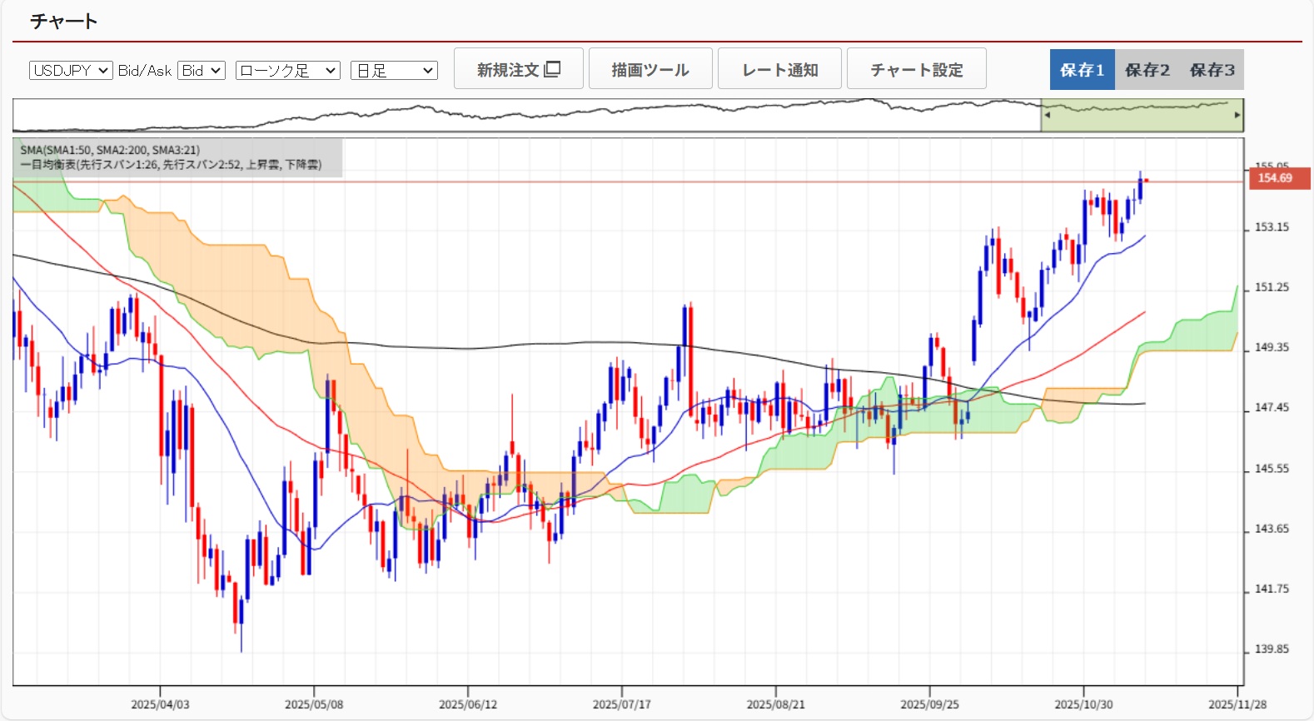This screenshot has width=1314, height=721.
Task: Open the 日足 timeframe dropdown
Action: click(x=394, y=71)
